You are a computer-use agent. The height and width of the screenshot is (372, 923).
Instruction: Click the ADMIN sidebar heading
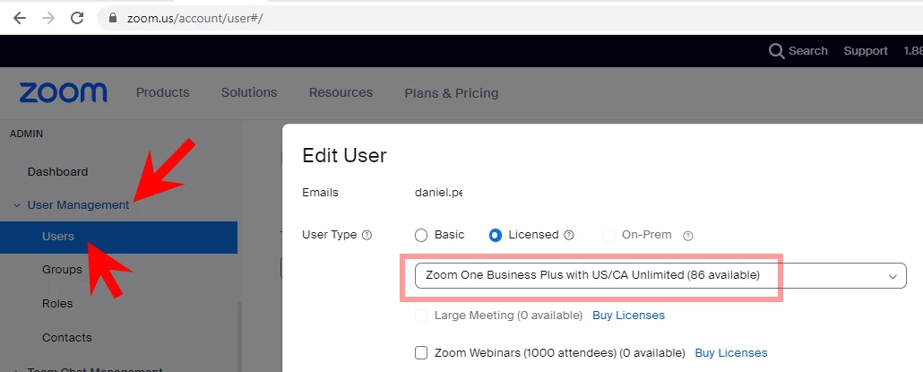[27, 134]
